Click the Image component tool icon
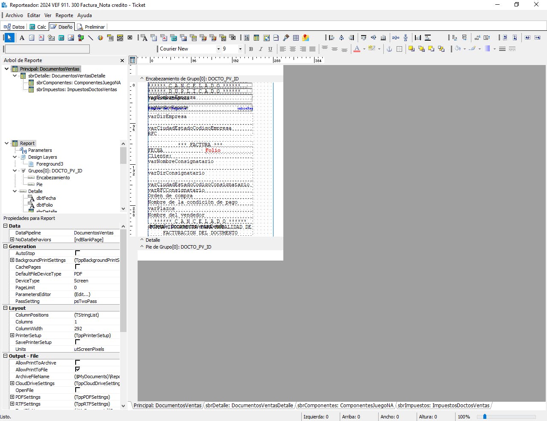547x421 pixels. [71, 38]
